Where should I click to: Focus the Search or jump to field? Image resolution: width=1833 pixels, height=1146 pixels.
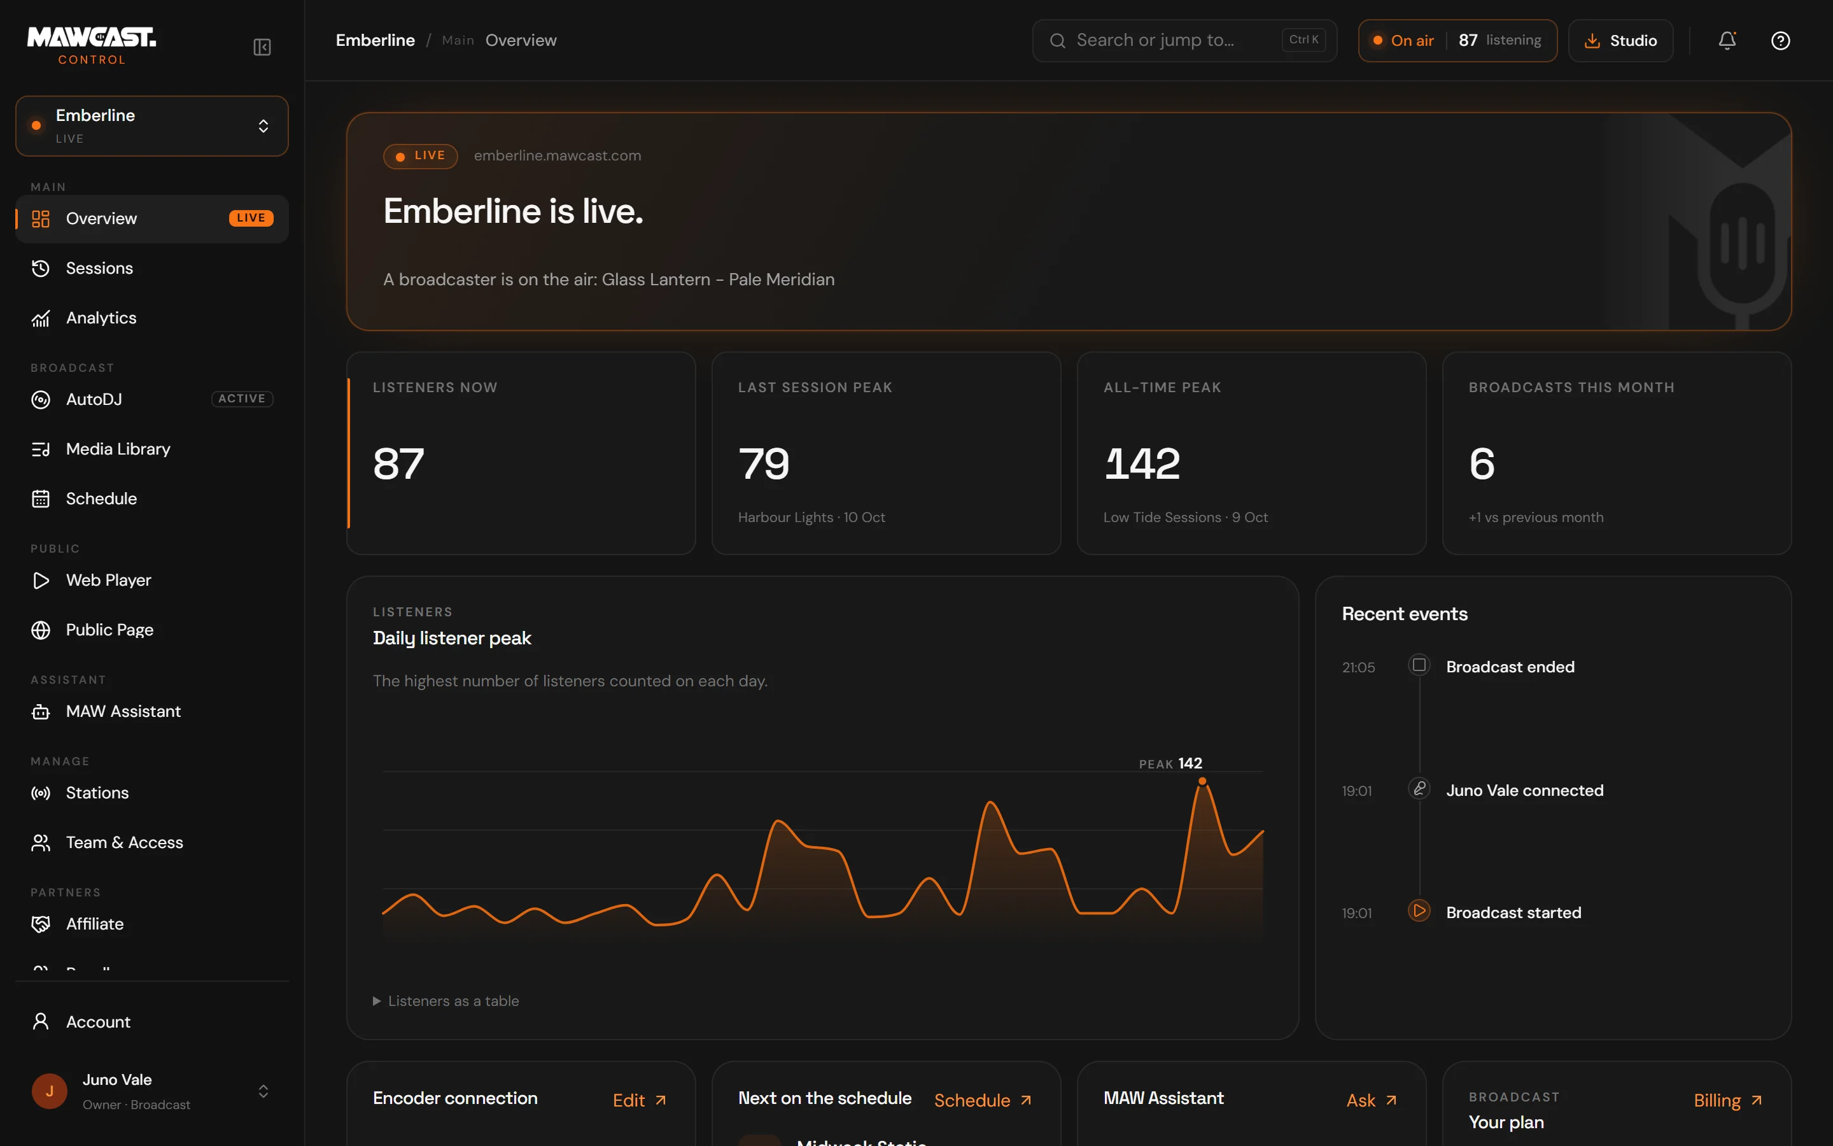click(x=1184, y=40)
